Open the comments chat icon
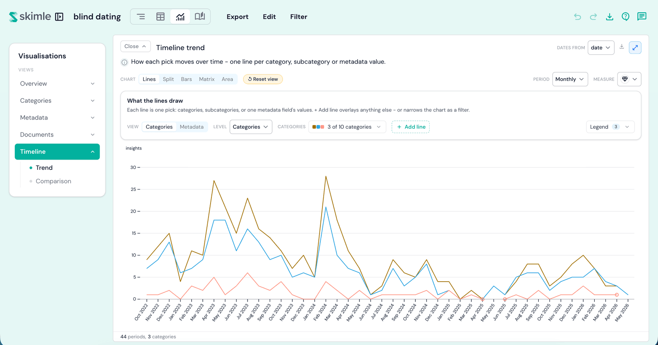Viewport: 658px width, 345px height. [642, 17]
